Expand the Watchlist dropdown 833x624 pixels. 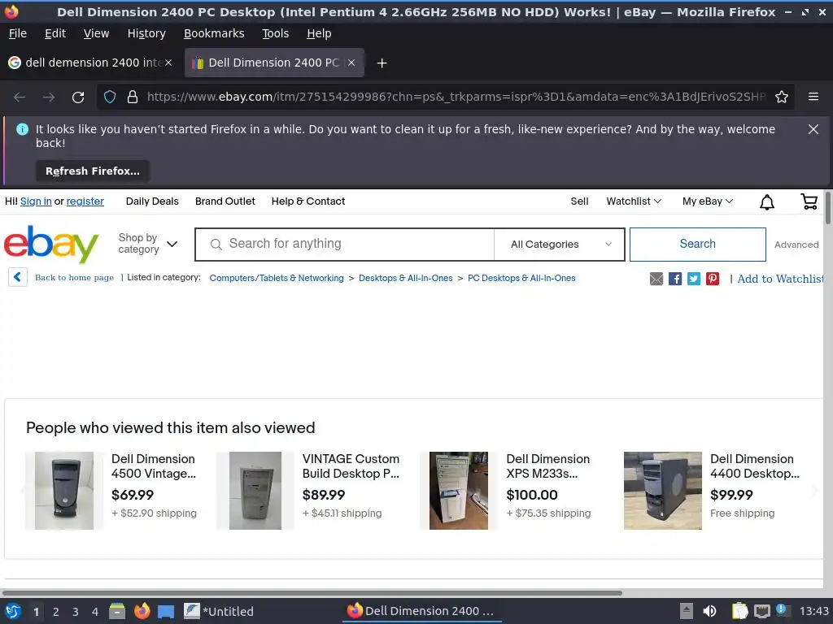coord(634,201)
